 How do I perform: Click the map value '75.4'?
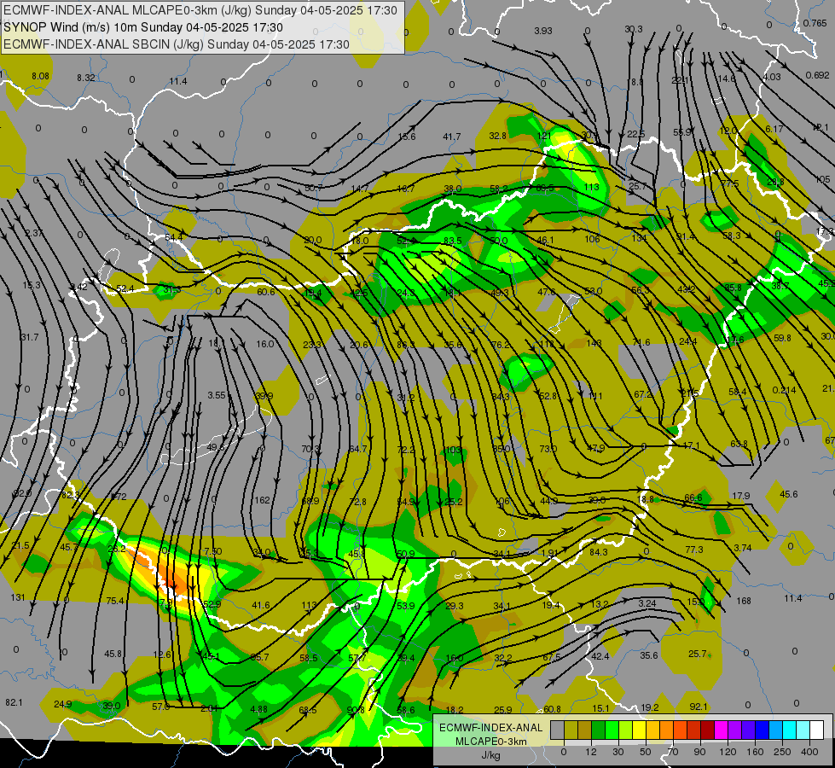tap(115, 601)
